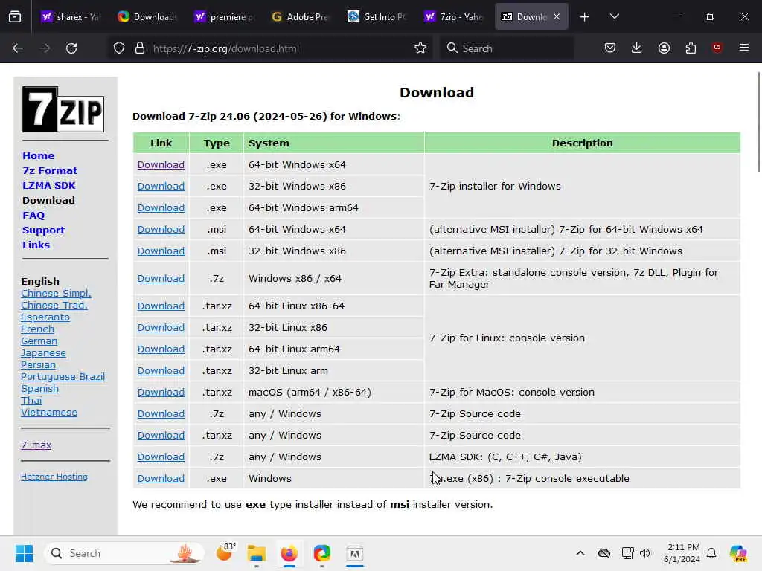Download the 32-bit Windows x86 .msi

pyautogui.click(x=161, y=251)
